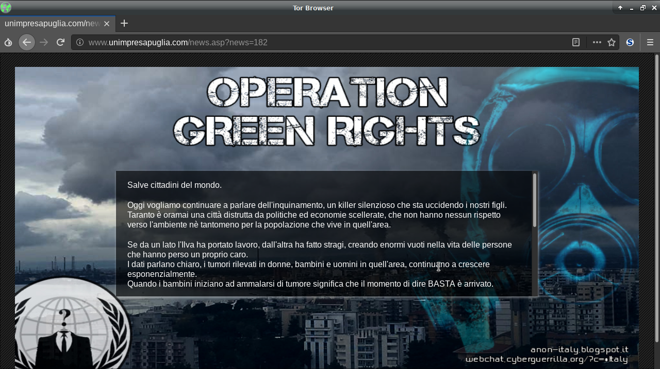
Task: Click the forward navigation arrow
Action: click(44, 42)
